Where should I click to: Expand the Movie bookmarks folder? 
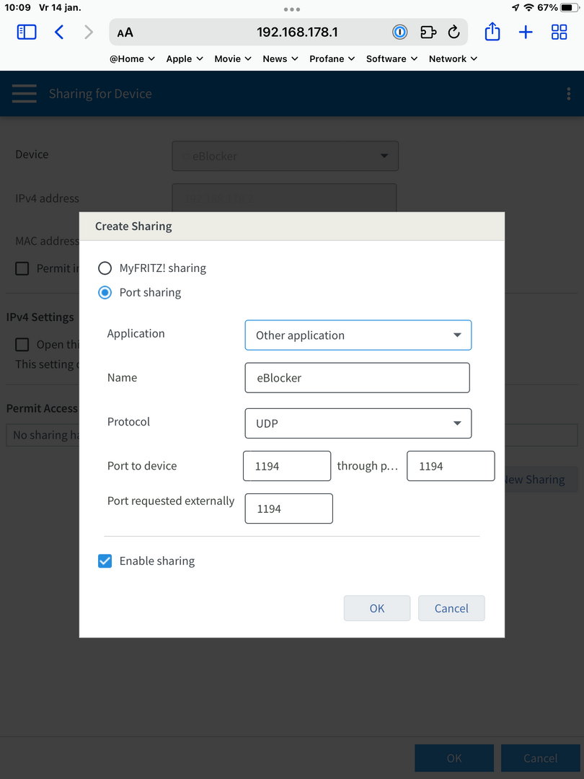click(x=233, y=58)
